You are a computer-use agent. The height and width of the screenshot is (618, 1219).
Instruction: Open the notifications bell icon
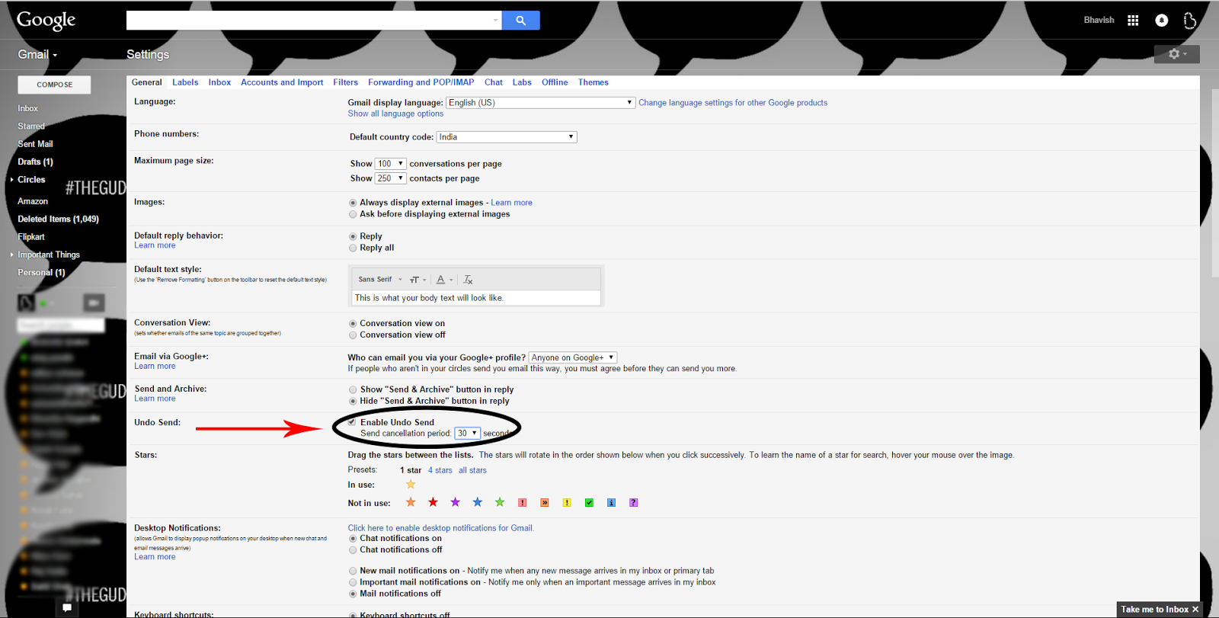click(x=1161, y=21)
